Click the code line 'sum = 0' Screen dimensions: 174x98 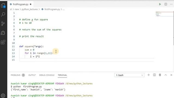(x=30, y=50)
